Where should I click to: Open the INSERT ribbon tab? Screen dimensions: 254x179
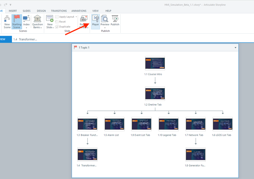[13, 11]
